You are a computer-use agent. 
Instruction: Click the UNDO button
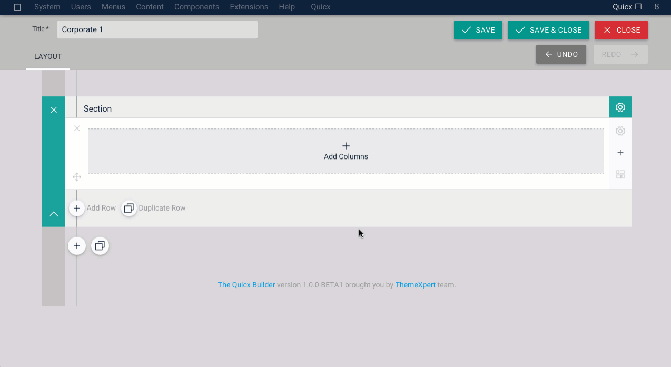pos(561,54)
